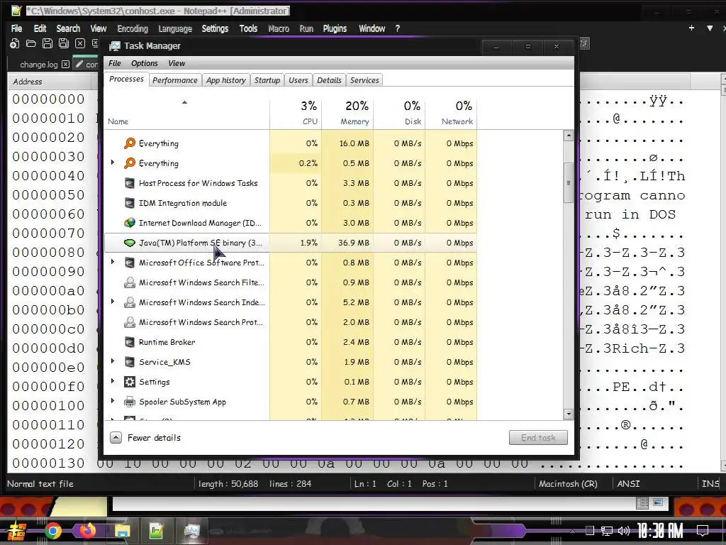Open File Explorer from the taskbar
726x545 pixels.
(122, 531)
